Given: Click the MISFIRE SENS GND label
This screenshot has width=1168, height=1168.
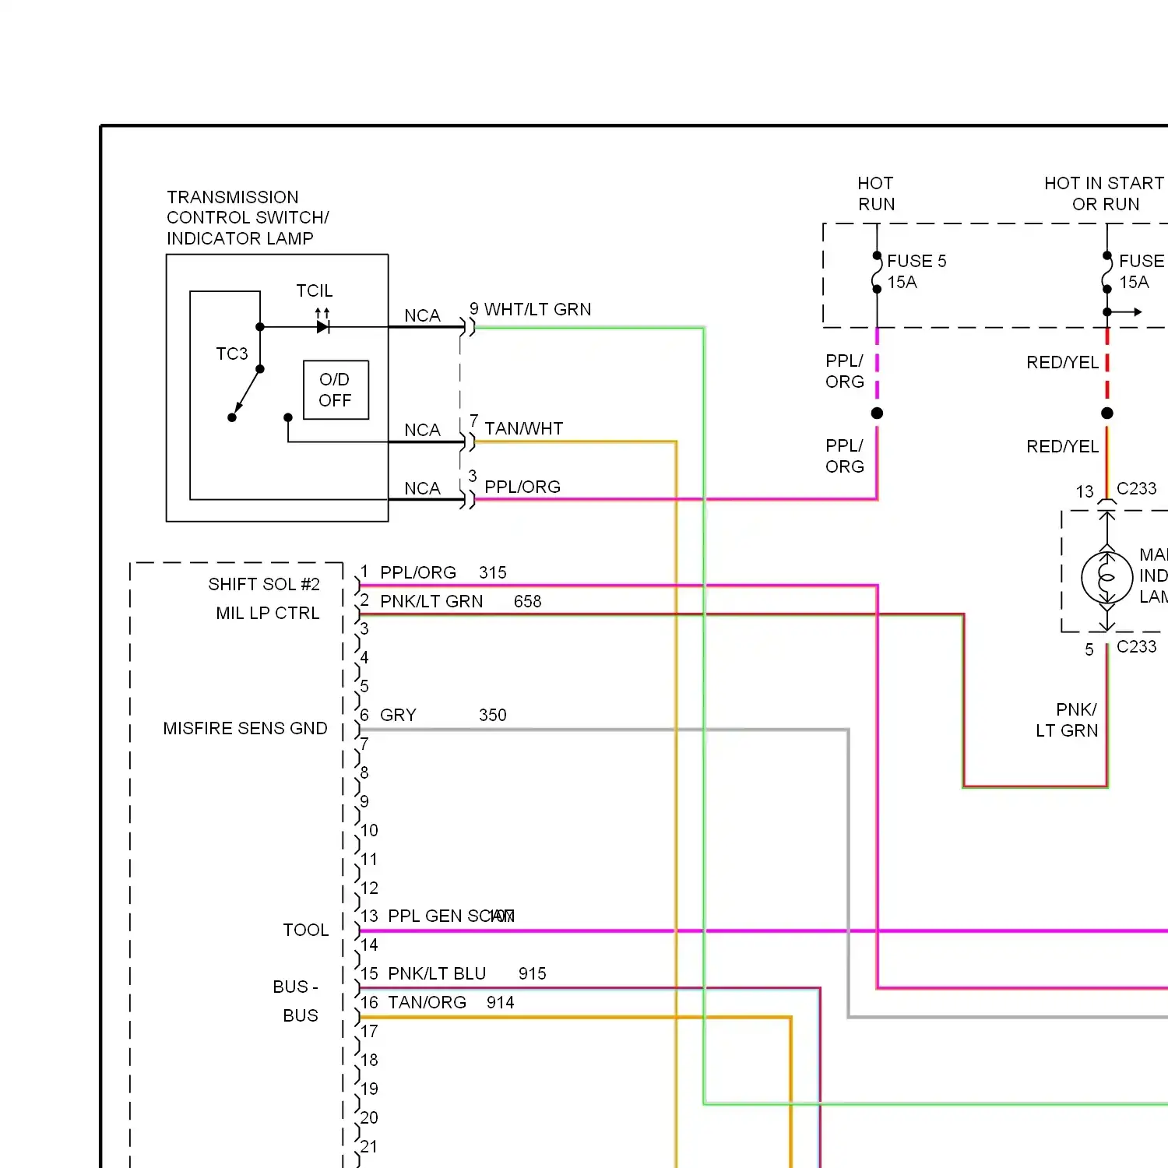Looking at the screenshot, I should pos(245,728).
